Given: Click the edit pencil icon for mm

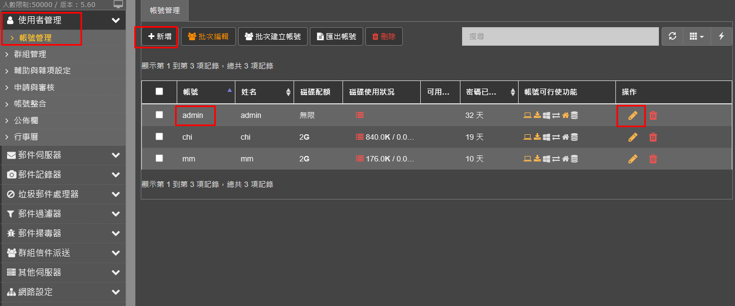Looking at the screenshot, I should [x=632, y=159].
